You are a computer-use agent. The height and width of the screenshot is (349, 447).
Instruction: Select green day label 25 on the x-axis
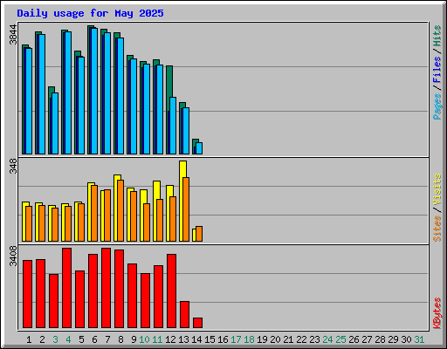340,339
